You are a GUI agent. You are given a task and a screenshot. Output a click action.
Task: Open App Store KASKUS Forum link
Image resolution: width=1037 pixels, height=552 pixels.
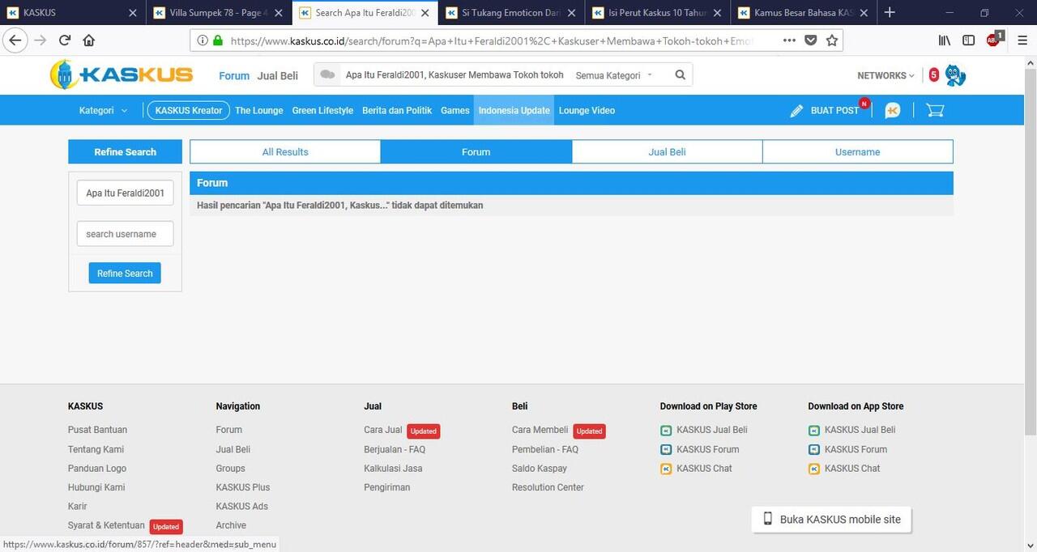click(x=856, y=450)
